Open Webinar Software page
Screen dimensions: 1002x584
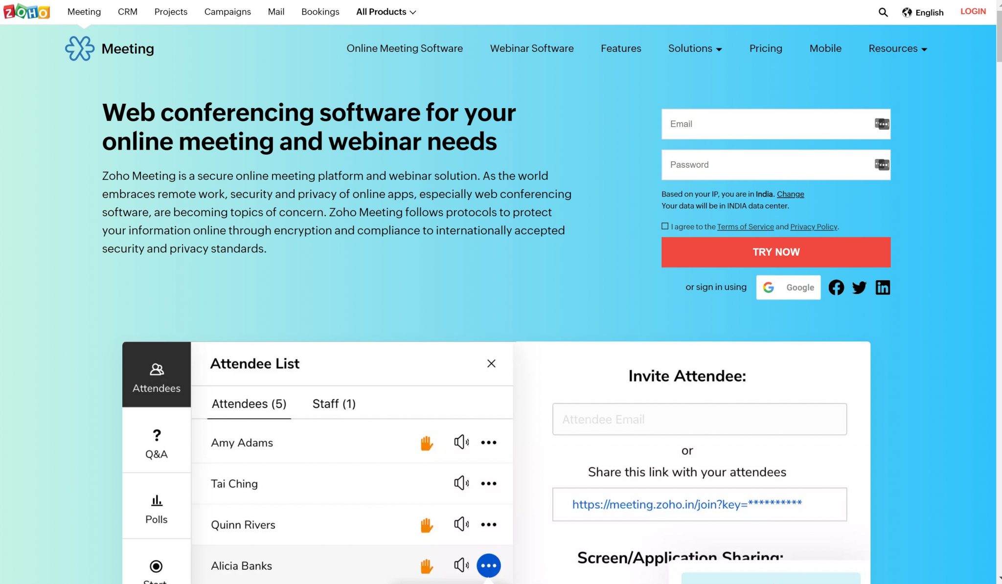(x=532, y=48)
